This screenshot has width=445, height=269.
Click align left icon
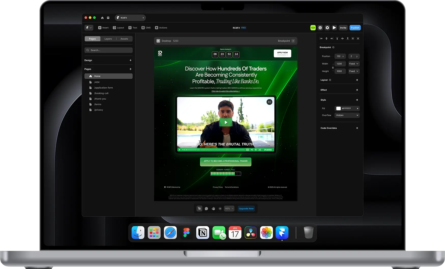pyautogui.click(x=321, y=38)
